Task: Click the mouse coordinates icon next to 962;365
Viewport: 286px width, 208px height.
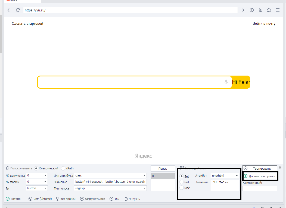Action: tap(126, 199)
